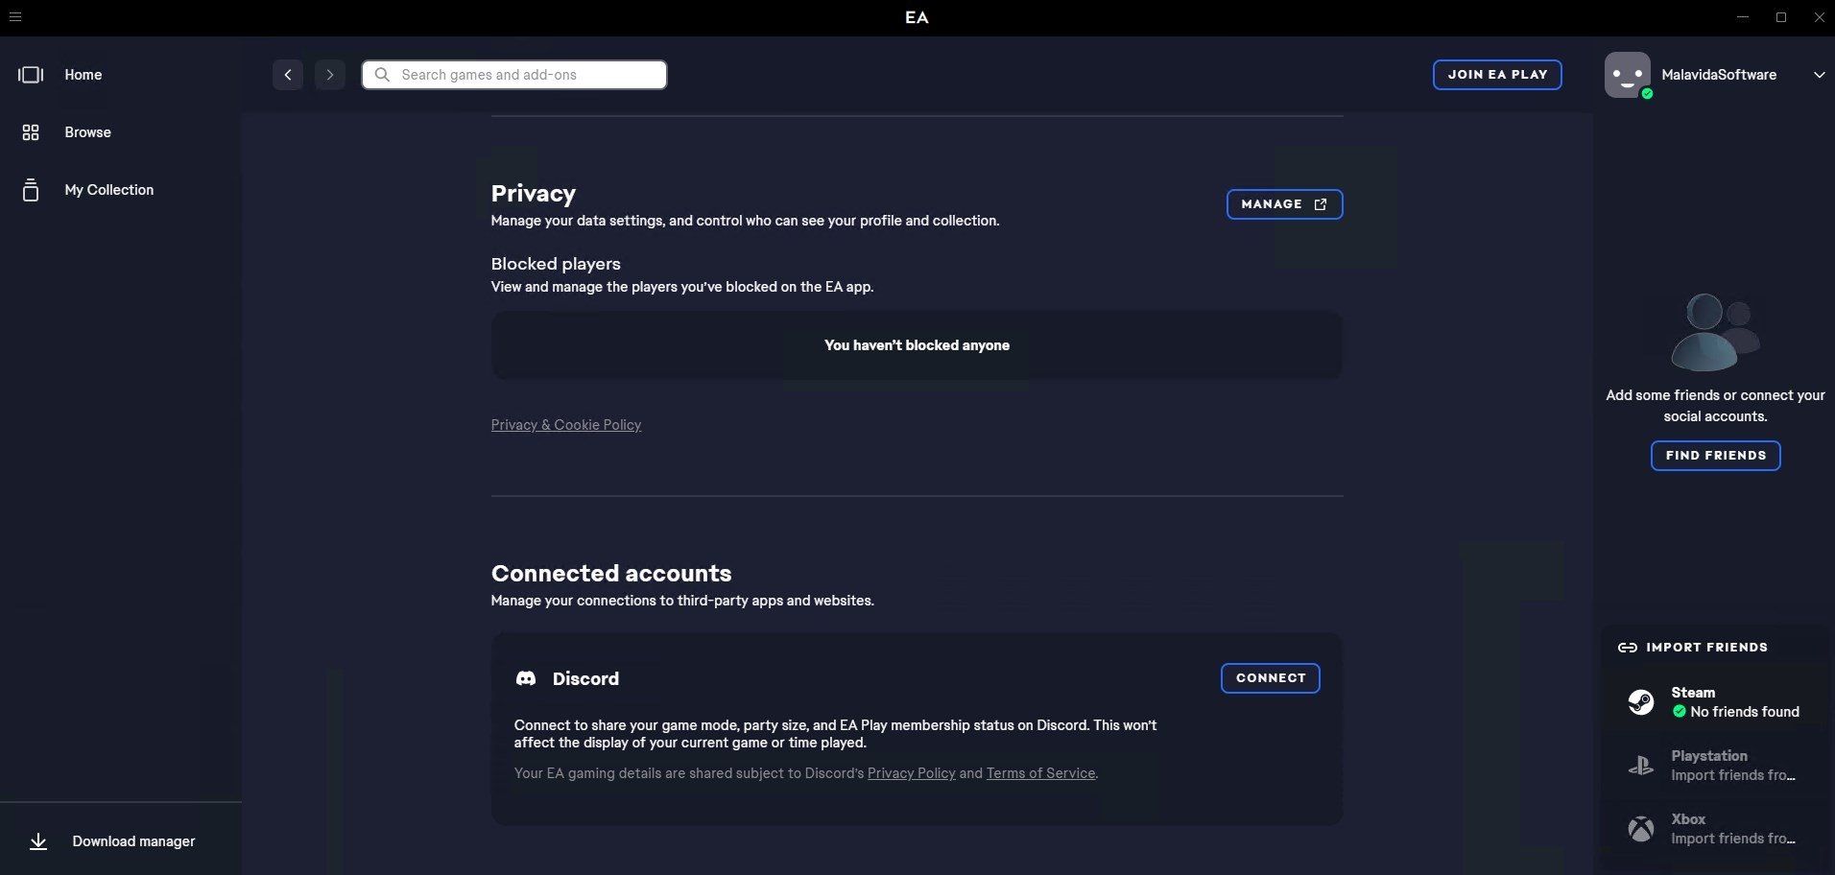Click the Import Friends link icon
1835x875 pixels.
coord(1628,648)
